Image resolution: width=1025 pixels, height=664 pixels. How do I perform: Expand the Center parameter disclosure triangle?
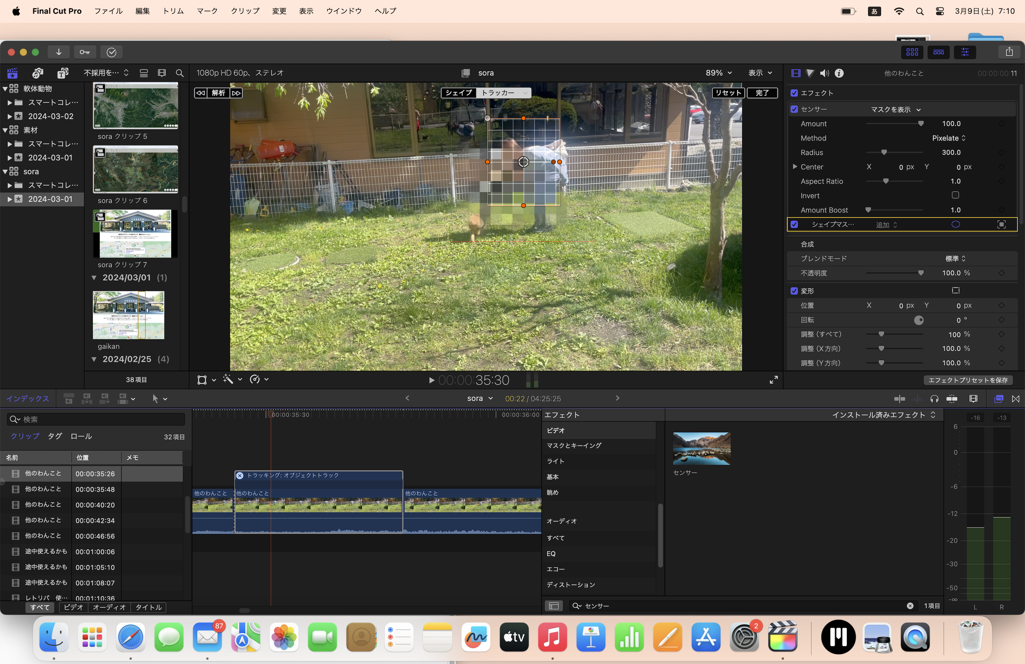pyautogui.click(x=795, y=167)
